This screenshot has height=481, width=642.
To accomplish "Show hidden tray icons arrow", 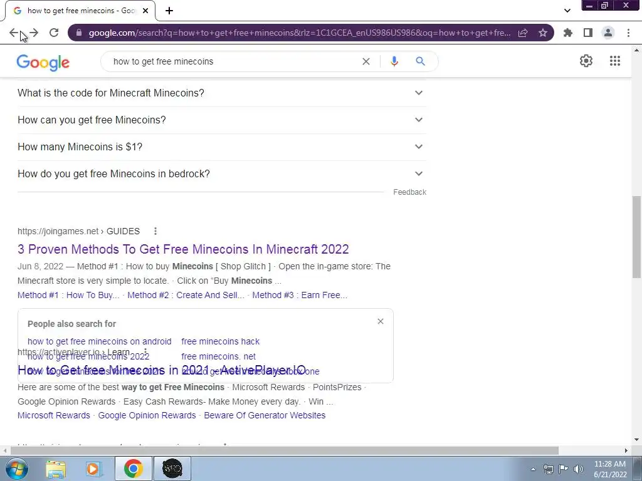I will coord(533,469).
